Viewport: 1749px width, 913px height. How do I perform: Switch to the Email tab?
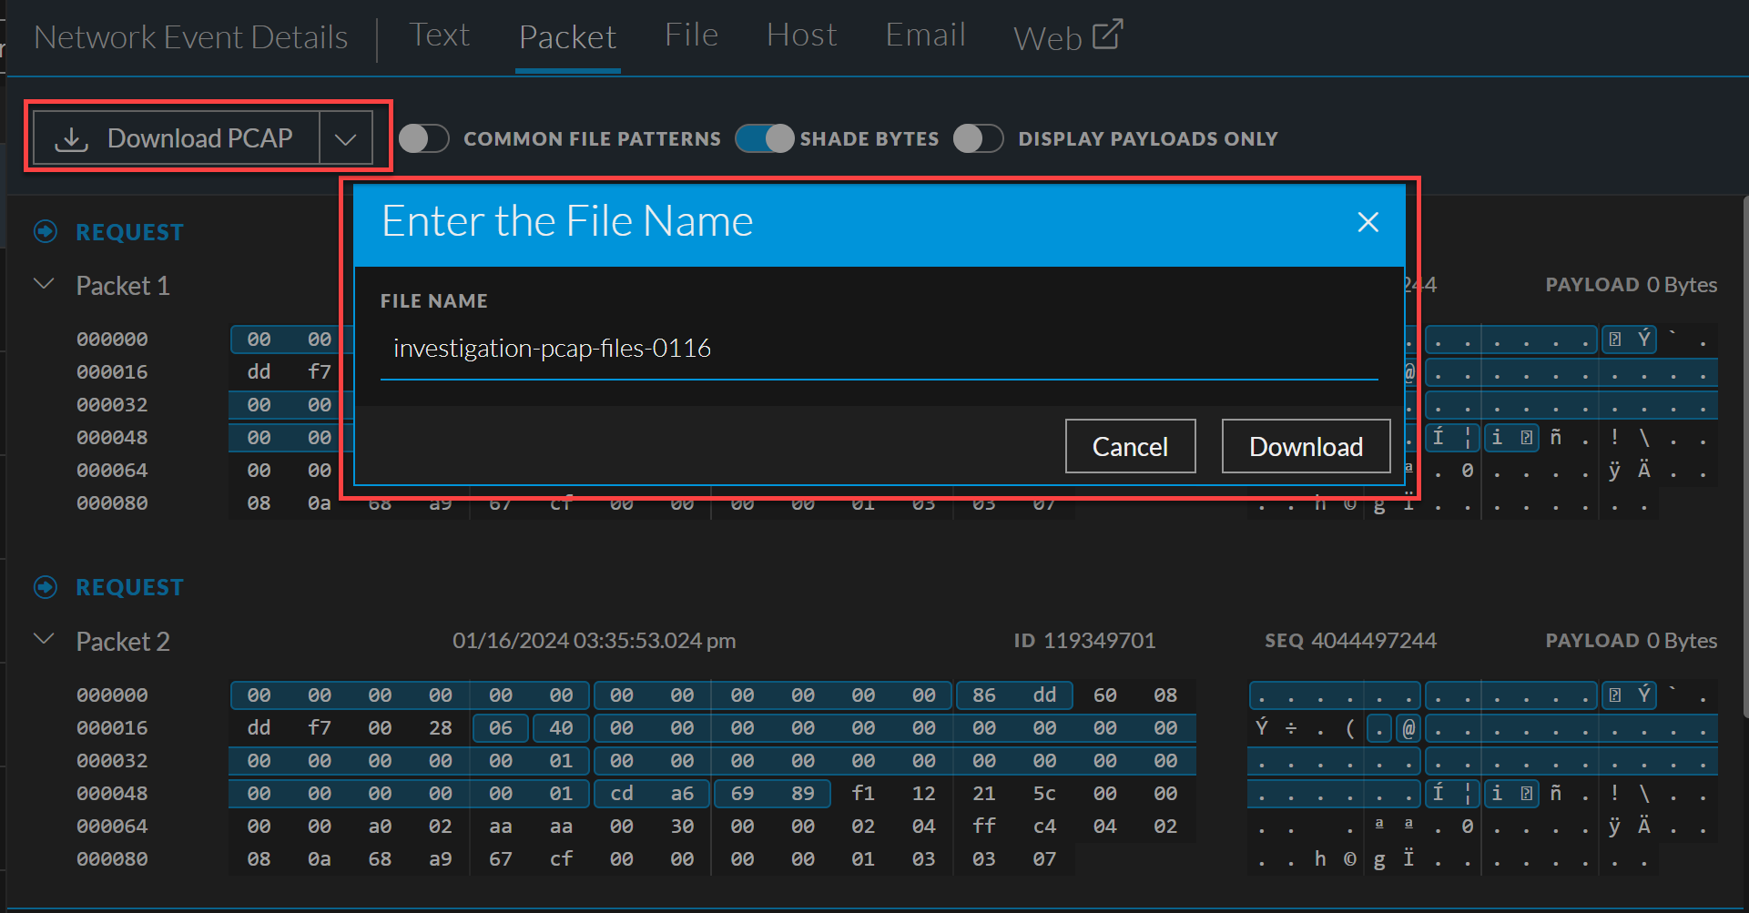[x=925, y=35]
